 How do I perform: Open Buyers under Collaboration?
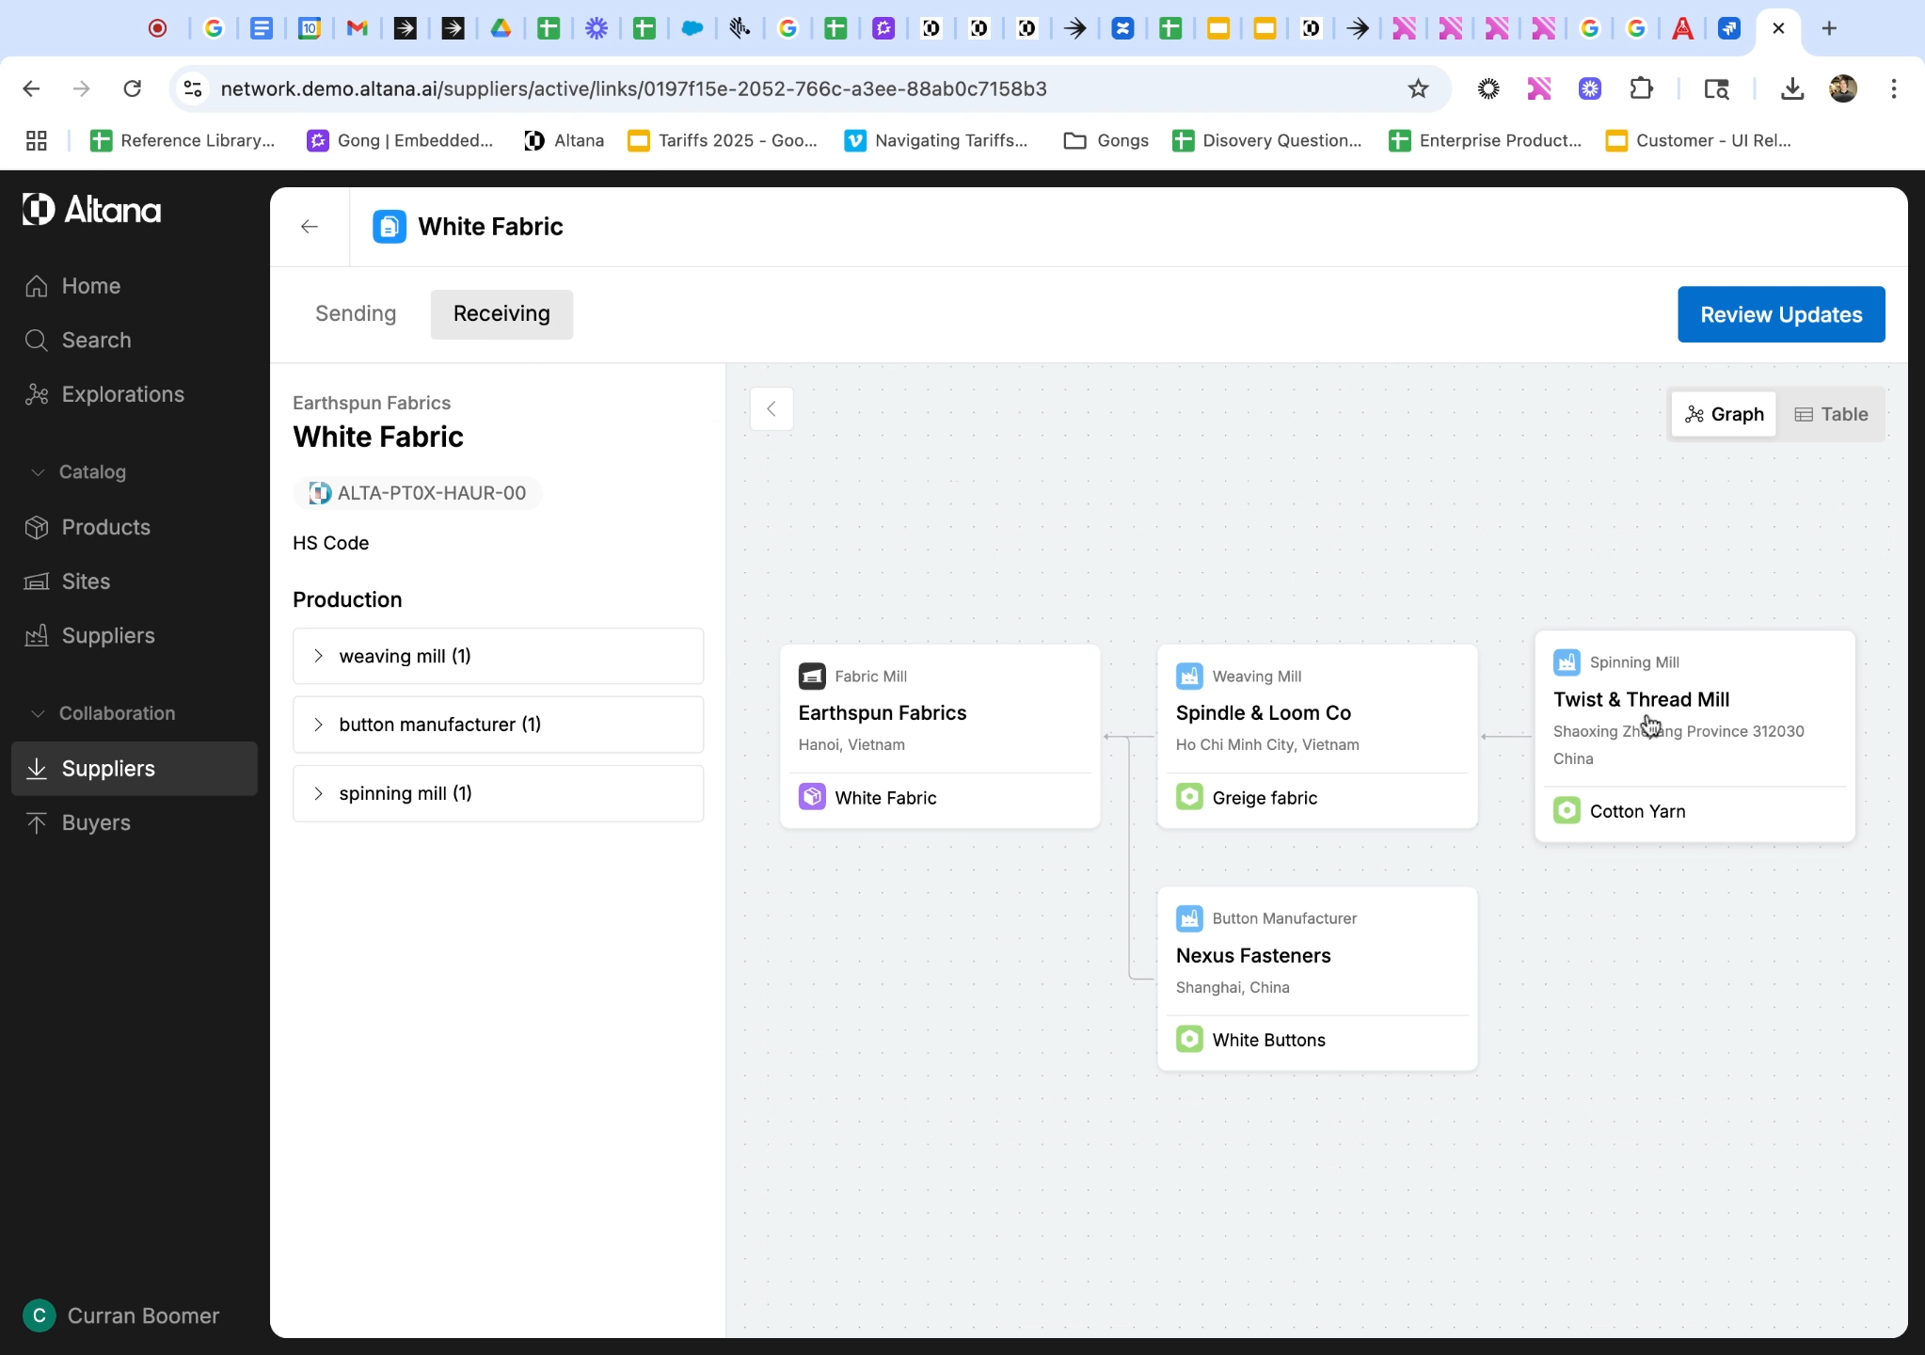coord(96,822)
